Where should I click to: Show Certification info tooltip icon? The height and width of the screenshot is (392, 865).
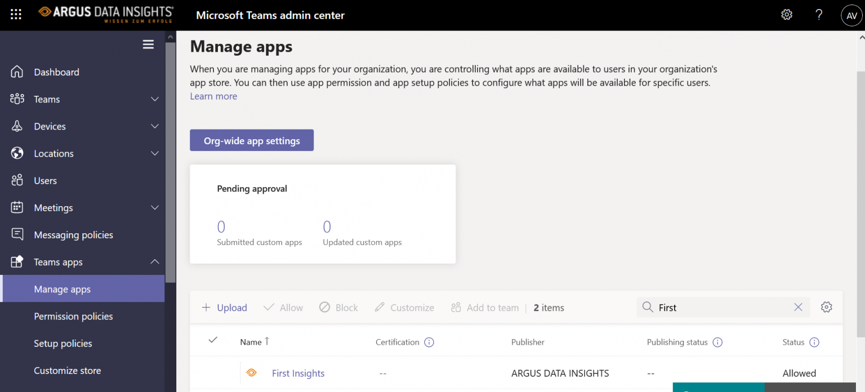coord(429,342)
